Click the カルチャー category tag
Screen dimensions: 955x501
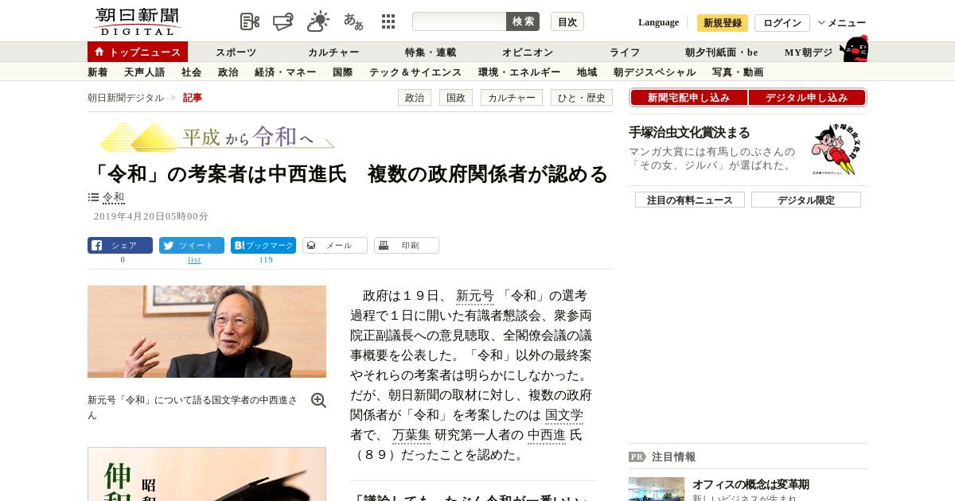[512, 98]
